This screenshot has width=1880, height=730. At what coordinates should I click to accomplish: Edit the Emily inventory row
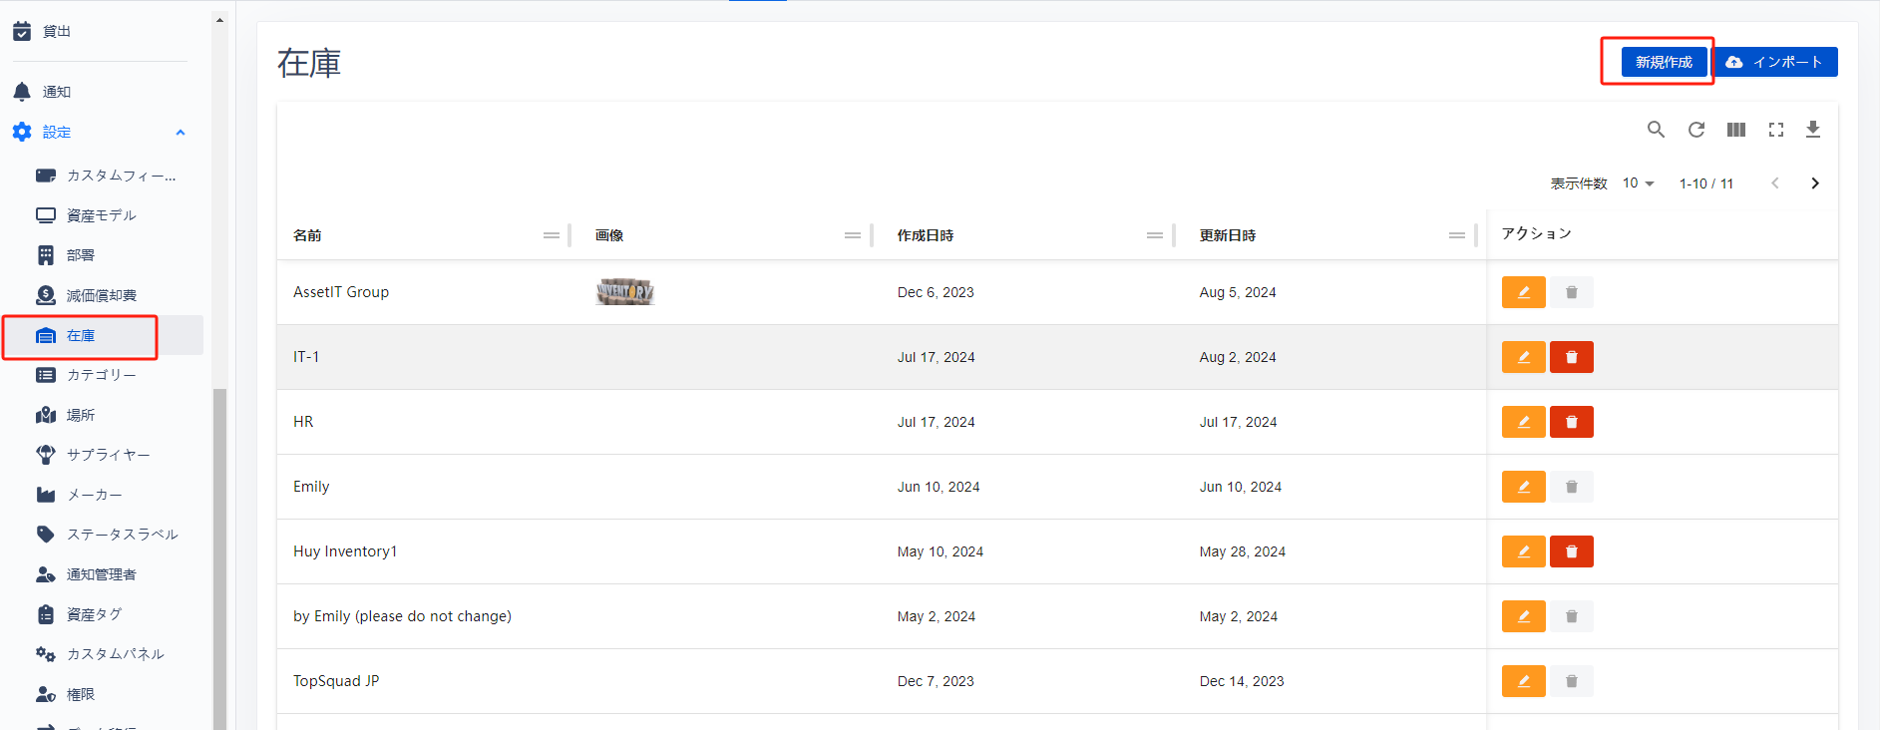[x=1523, y=487]
